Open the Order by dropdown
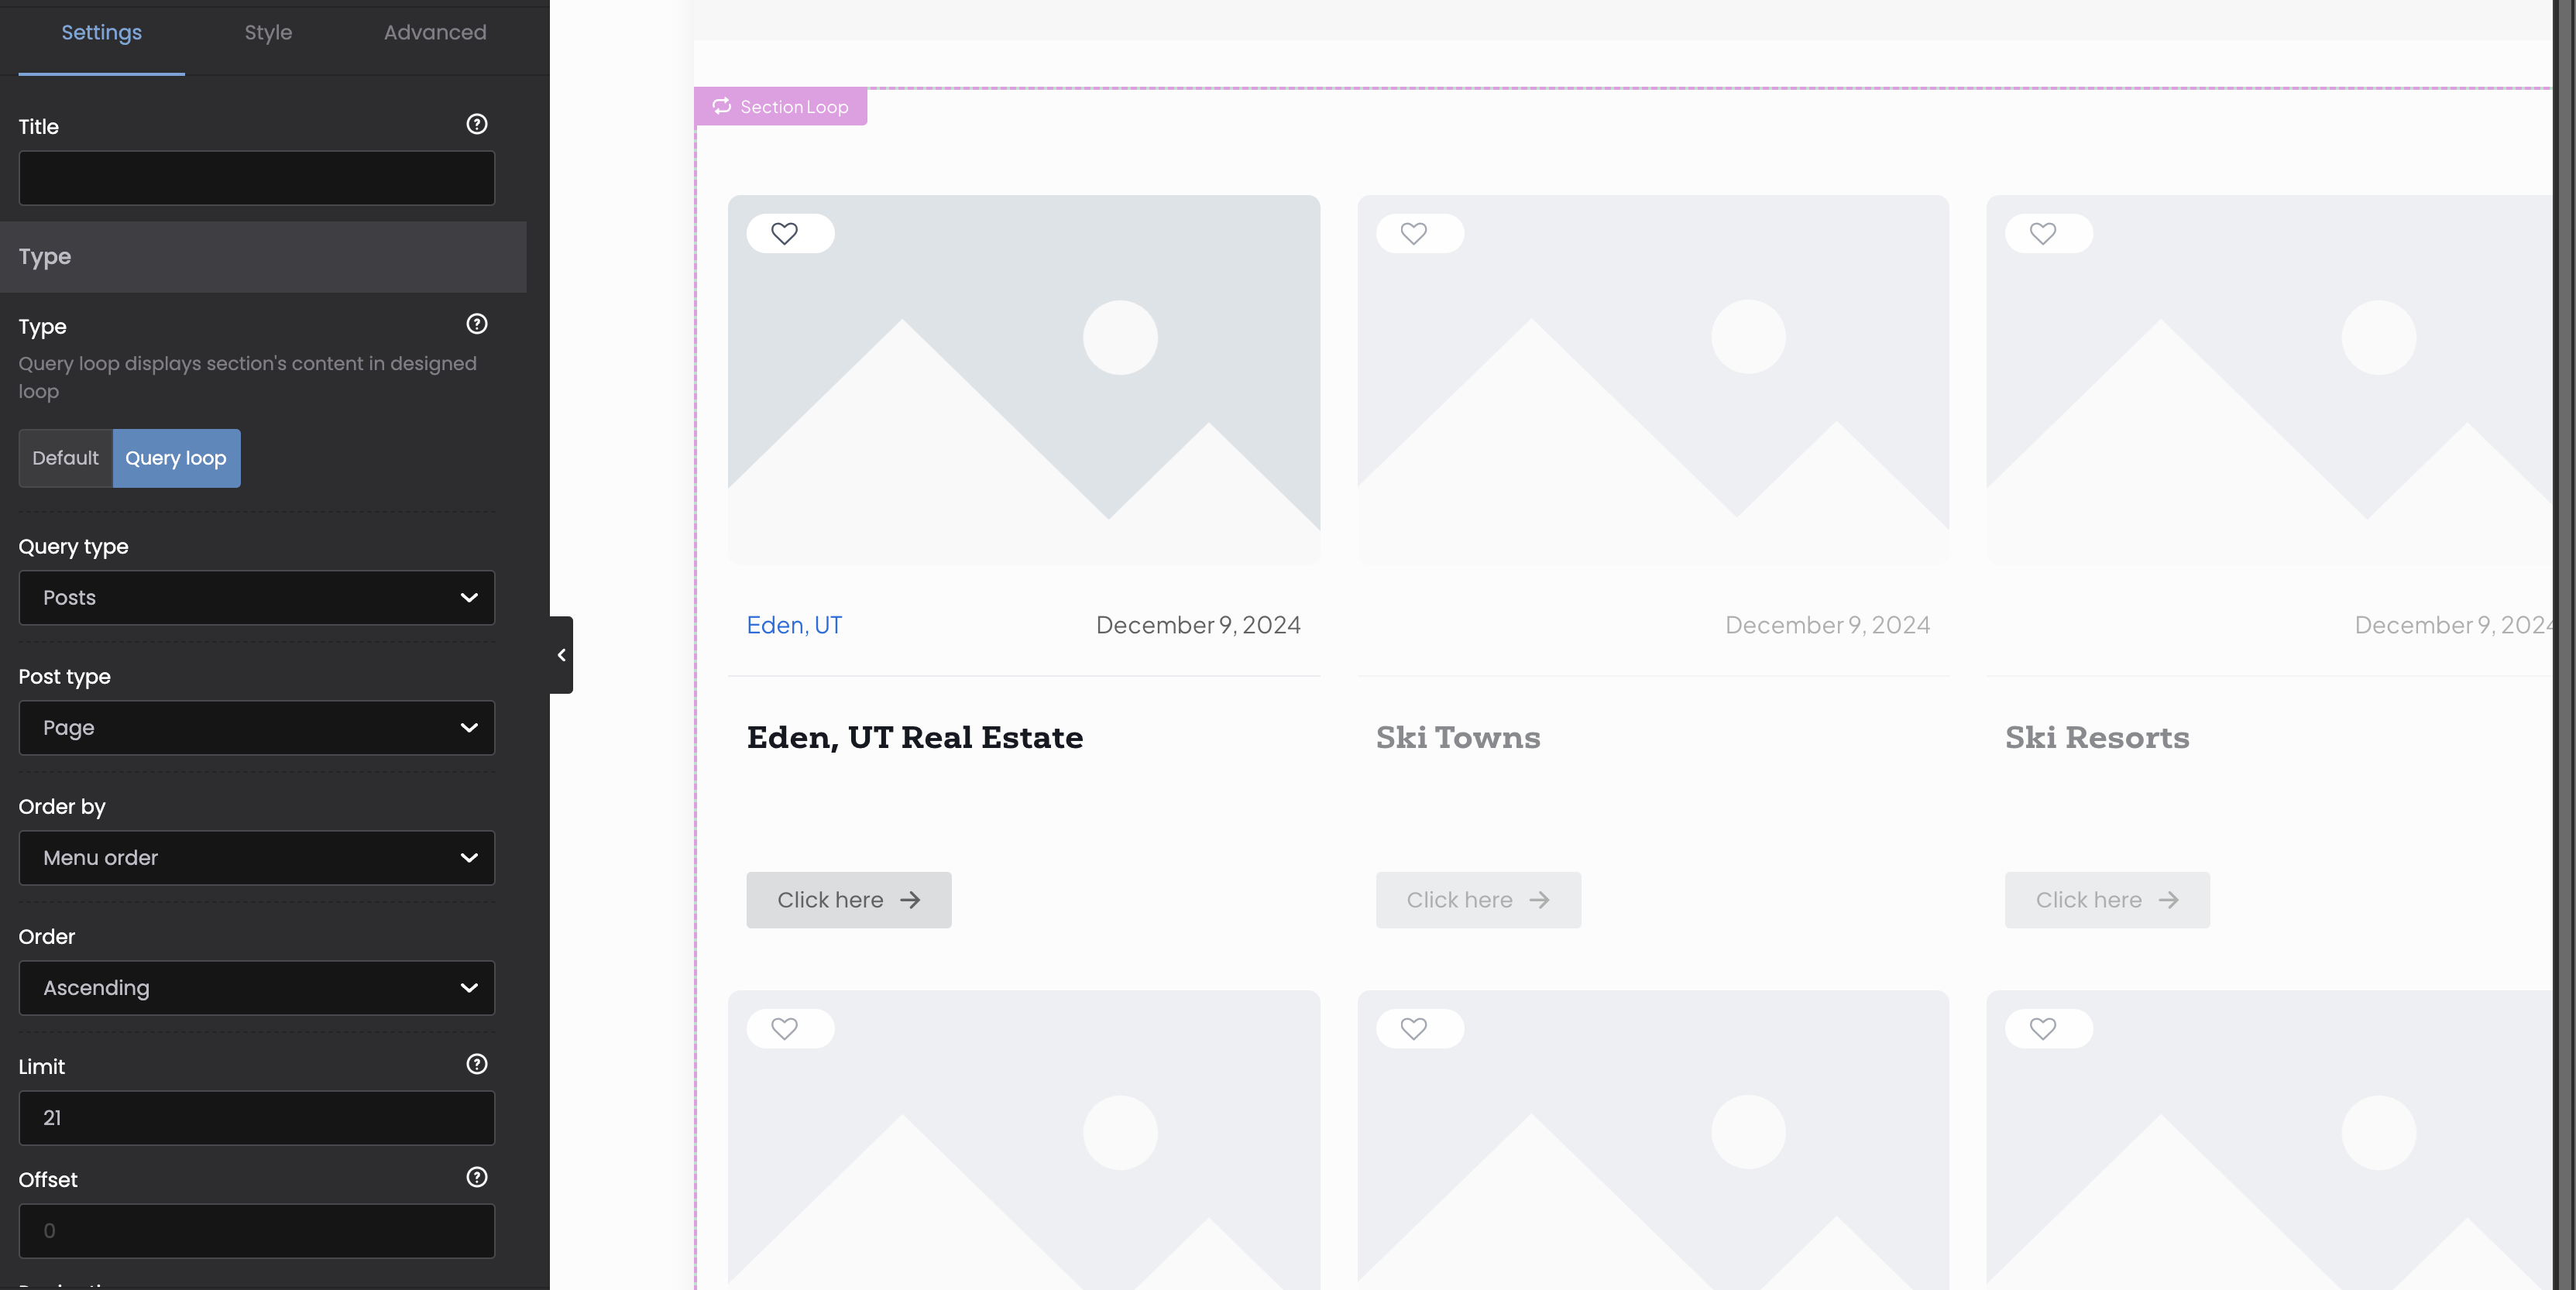Viewport: 2576px width, 1290px height. 257,858
